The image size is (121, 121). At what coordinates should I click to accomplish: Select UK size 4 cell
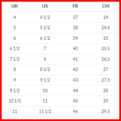[15, 17]
